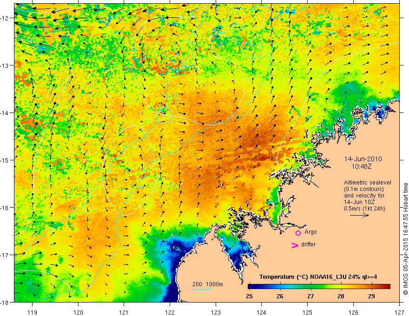Viewport: 409px width, 316px height.
Task: Click the 'Altimetric sealevel' text line
Action: (x=368, y=183)
